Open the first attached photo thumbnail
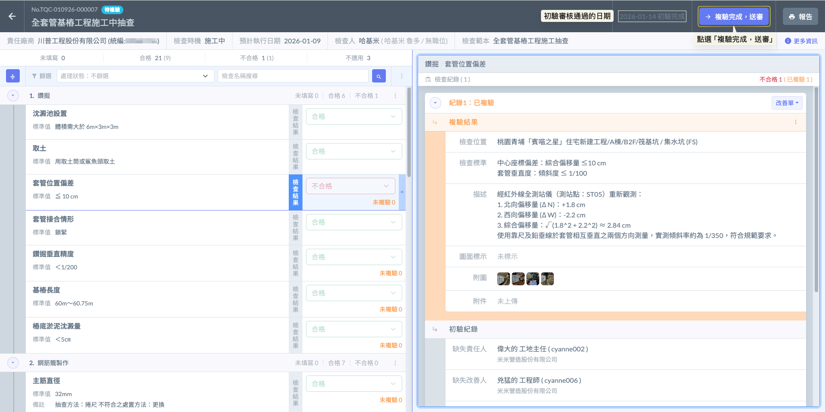Viewport: 825px width, 412px height. (503, 279)
